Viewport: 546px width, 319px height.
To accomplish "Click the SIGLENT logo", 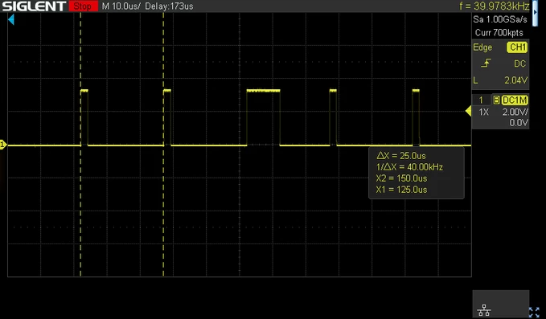I will pos(34,6).
